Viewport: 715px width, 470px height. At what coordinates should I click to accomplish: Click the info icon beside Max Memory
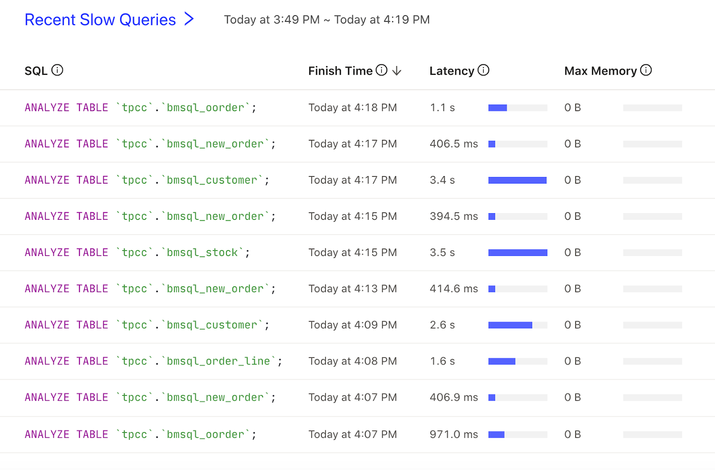click(646, 70)
